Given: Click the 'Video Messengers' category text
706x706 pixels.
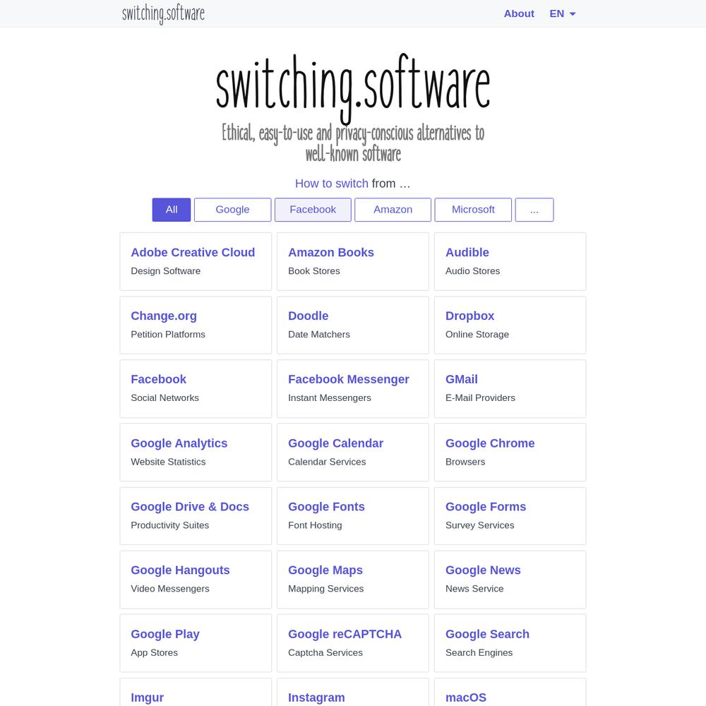Looking at the screenshot, I should coord(169,589).
